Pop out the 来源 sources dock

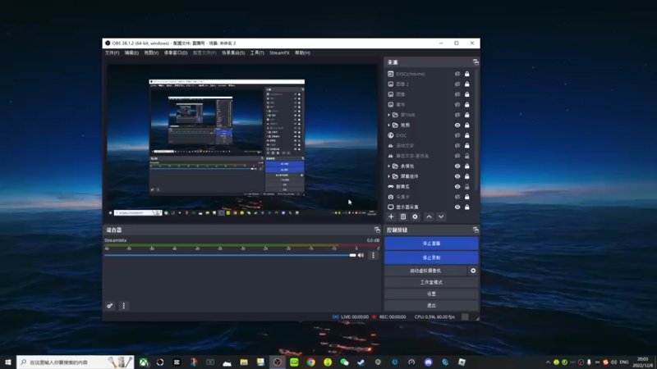[x=476, y=62]
